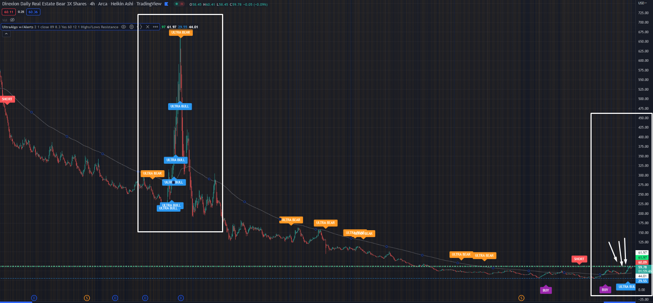Screen dimensions: 653x303
Task: Click Heikin Ashi chart type text
Action: [x=122, y=4]
